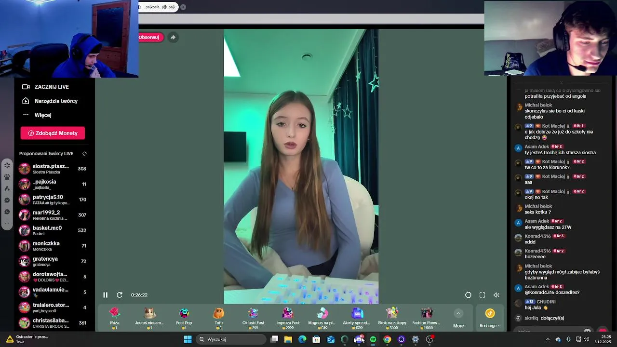Screen dimensions: 617x347
Task: Select the Alerty sprzed... gift
Action: tap(357, 319)
